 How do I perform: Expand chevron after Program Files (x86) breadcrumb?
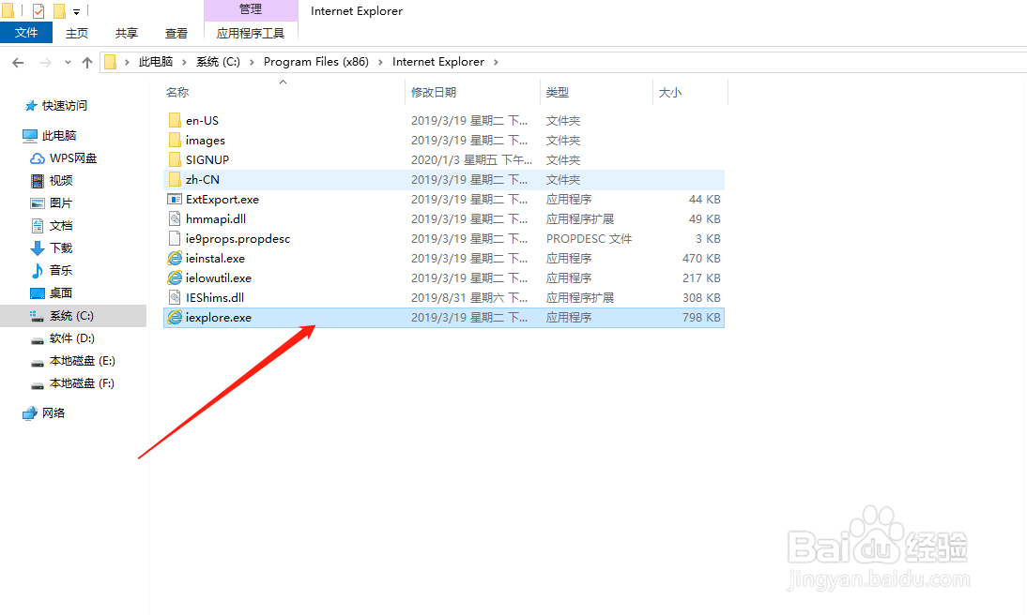380,62
